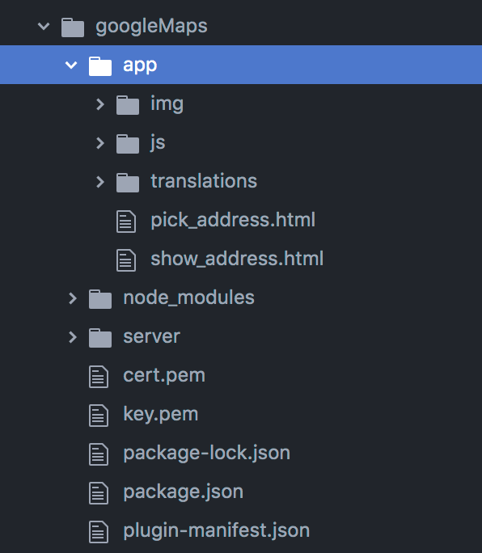Open plugin-manifest.json file
The height and width of the screenshot is (553, 482).
217,531
